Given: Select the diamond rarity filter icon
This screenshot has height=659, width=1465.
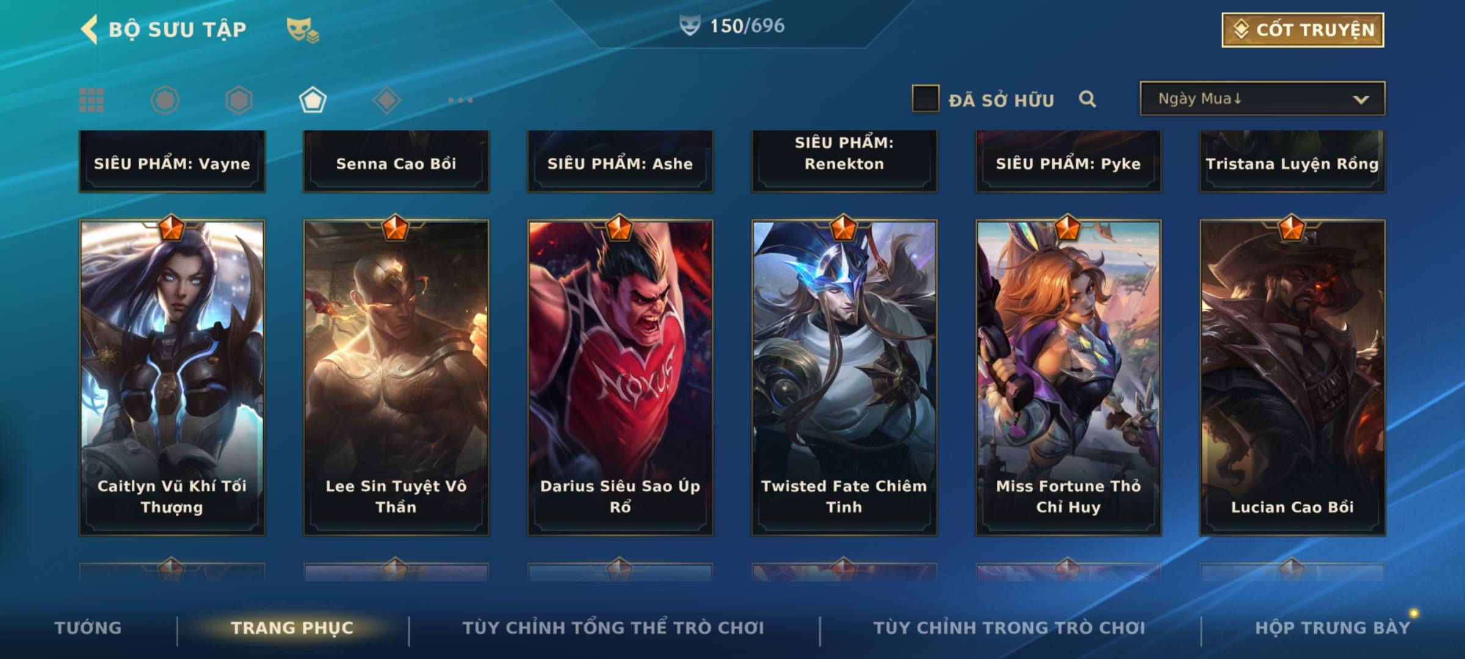Looking at the screenshot, I should [386, 100].
